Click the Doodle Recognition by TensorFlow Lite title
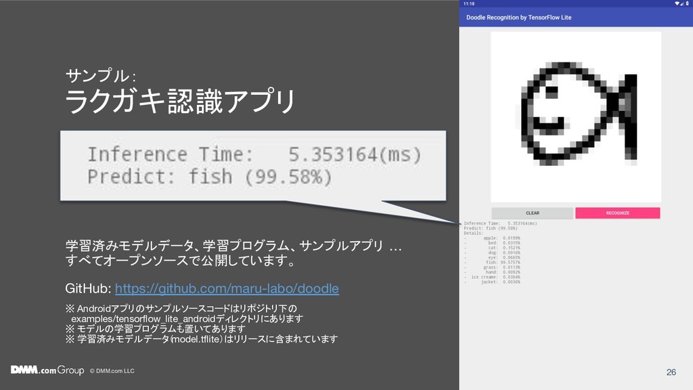The height and width of the screenshot is (390, 693). [x=519, y=18]
